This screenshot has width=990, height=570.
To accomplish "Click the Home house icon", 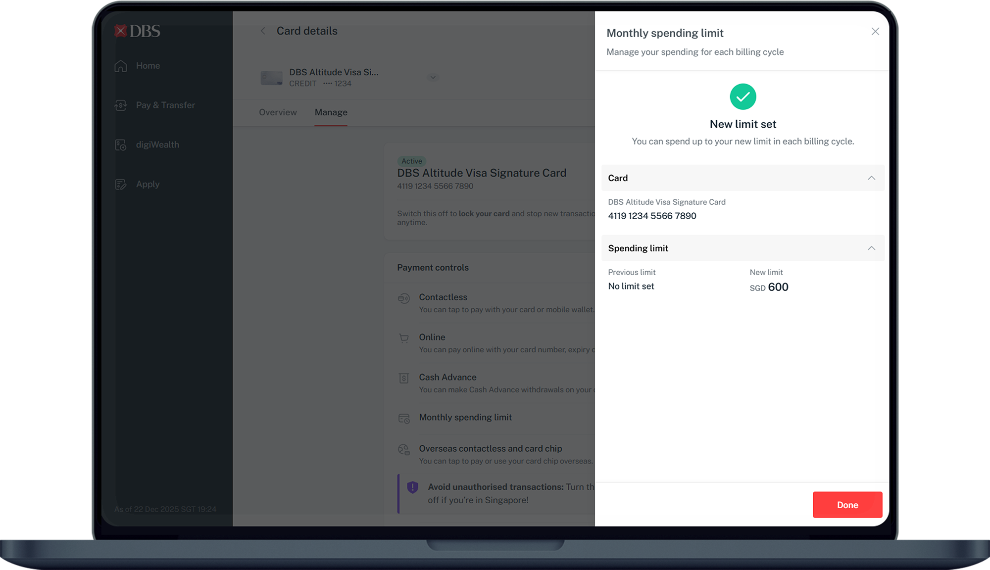I will 121,66.
